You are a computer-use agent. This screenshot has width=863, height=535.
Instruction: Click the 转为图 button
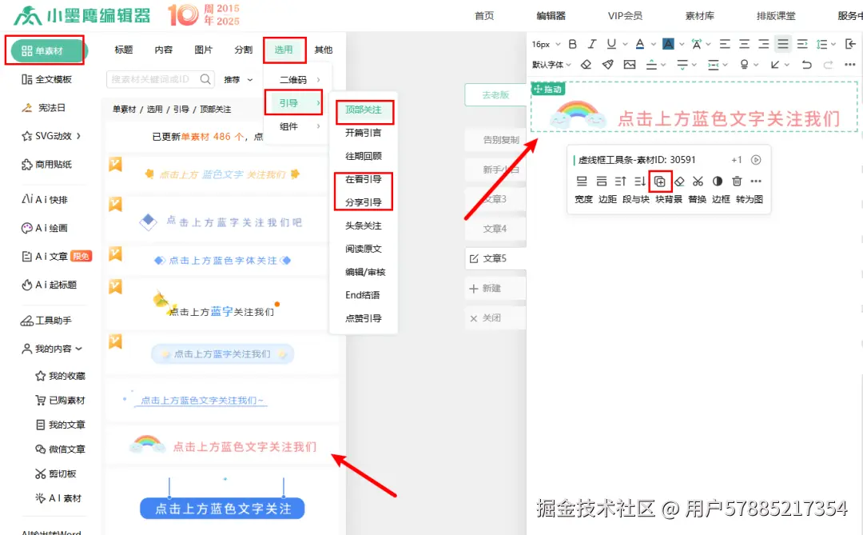click(749, 199)
